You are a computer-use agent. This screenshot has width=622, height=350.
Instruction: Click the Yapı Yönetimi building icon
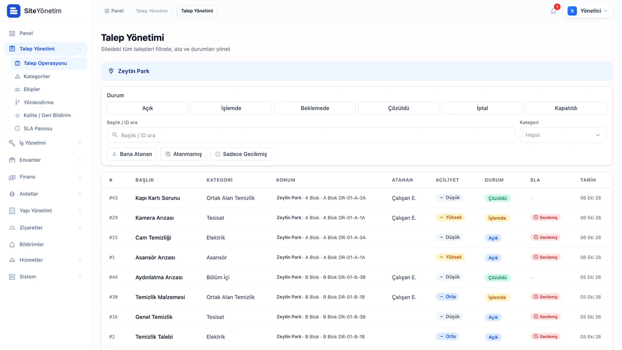(x=12, y=211)
